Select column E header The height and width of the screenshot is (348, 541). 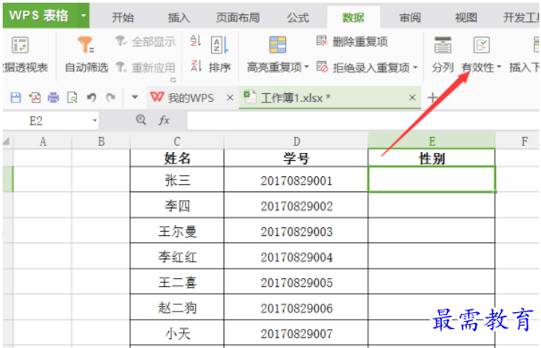coord(432,140)
